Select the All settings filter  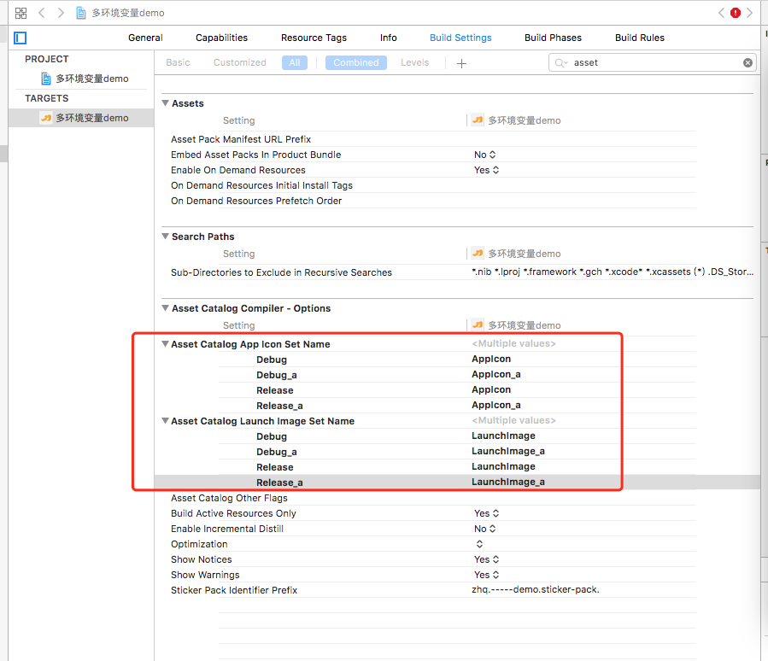295,62
